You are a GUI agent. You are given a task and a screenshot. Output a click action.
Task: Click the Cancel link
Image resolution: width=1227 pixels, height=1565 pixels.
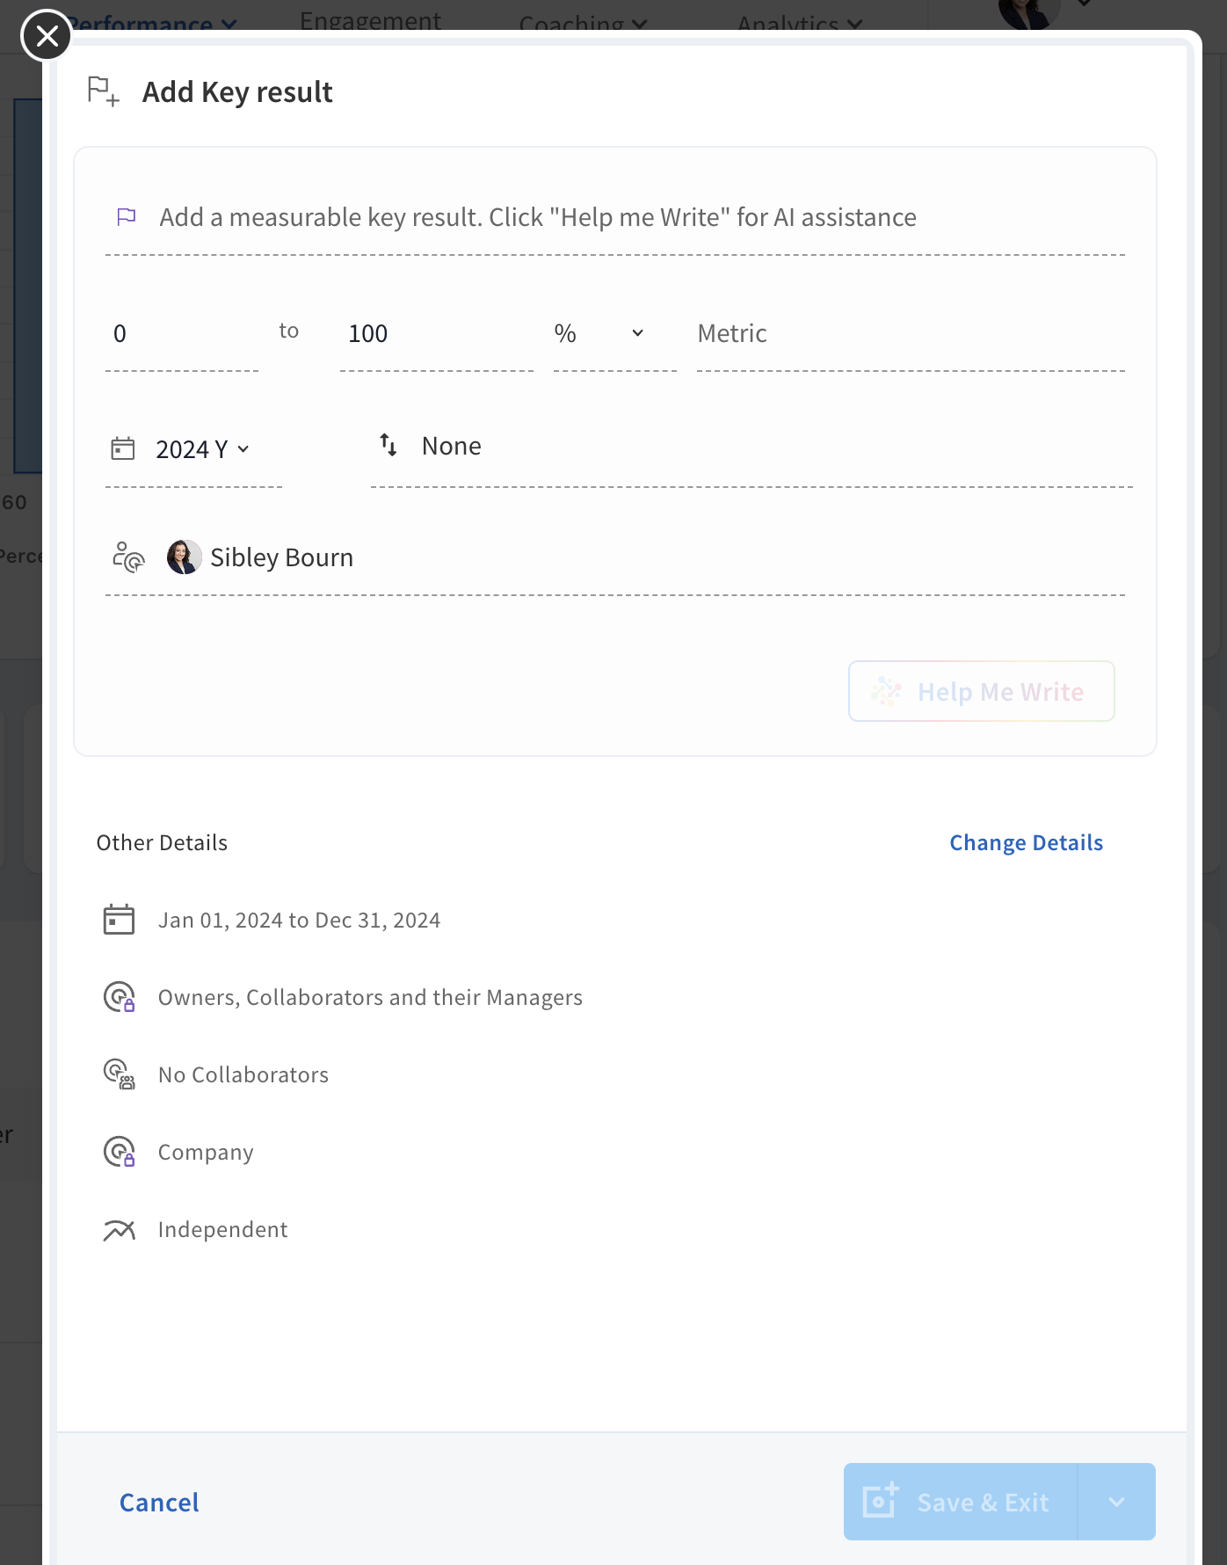[x=159, y=1502]
